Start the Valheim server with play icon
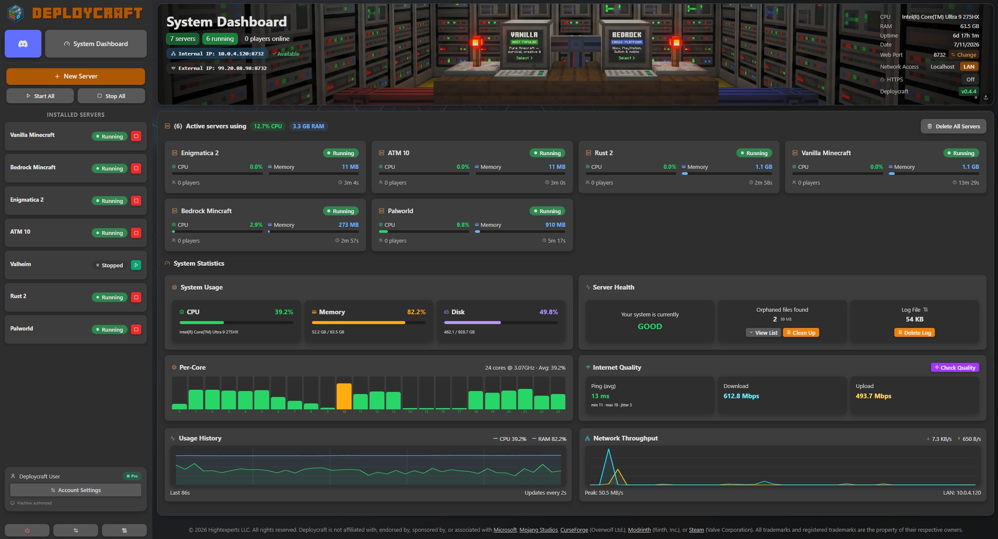The width and height of the screenshot is (998, 539). (136, 265)
